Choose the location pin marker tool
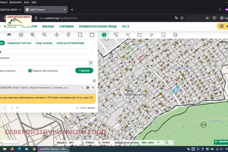Image resolution: width=228 pixels, height=152 pixels. click(68, 35)
